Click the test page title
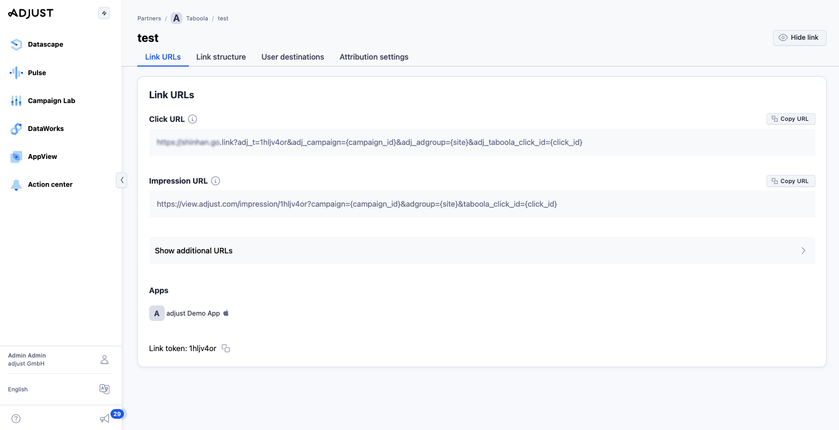The width and height of the screenshot is (839, 430). pyautogui.click(x=148, y=38)
